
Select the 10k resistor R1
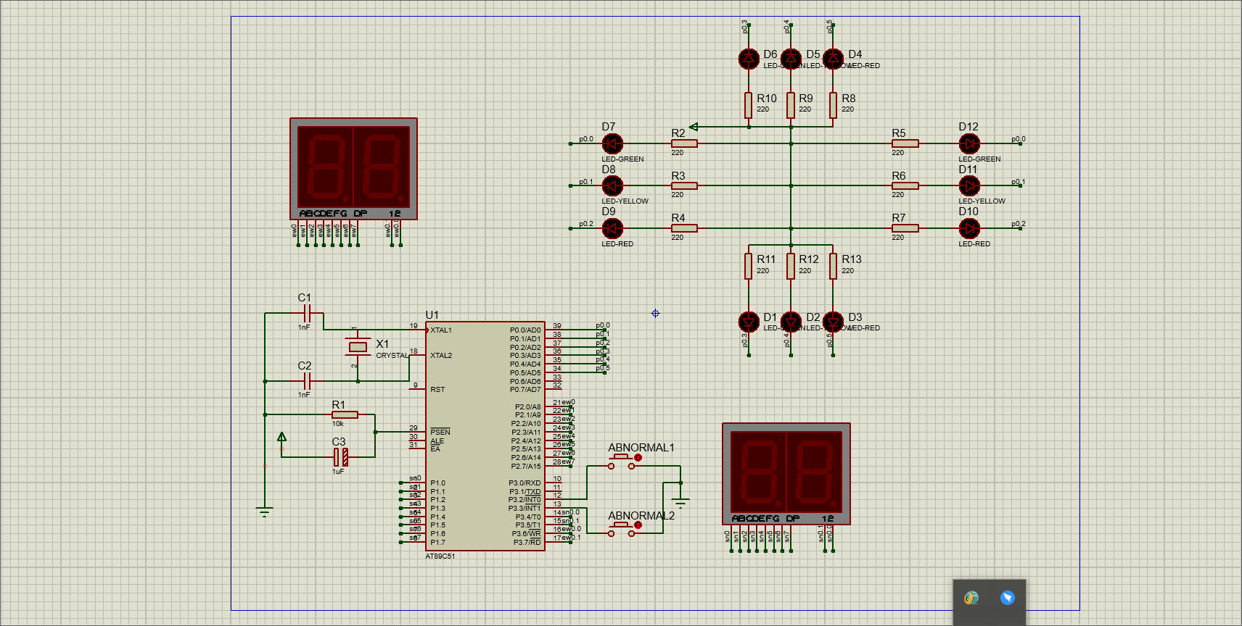tap(345, 414)
